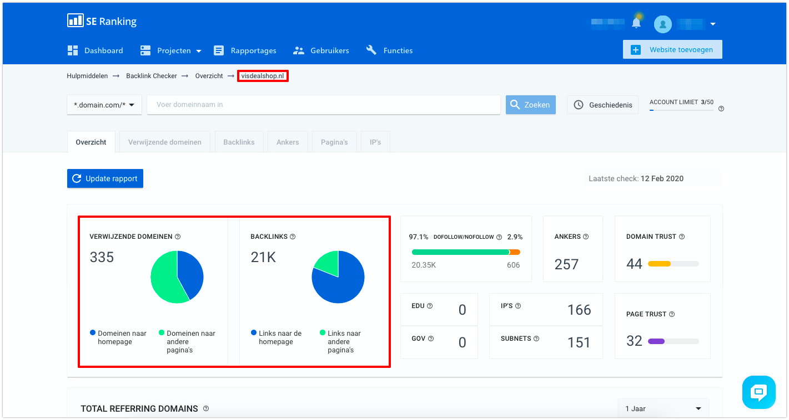This screenshot has width=789, height=420.
Task: Click help icon next to Page Trust
Action: pyautogui.click(x=672, y=314)
